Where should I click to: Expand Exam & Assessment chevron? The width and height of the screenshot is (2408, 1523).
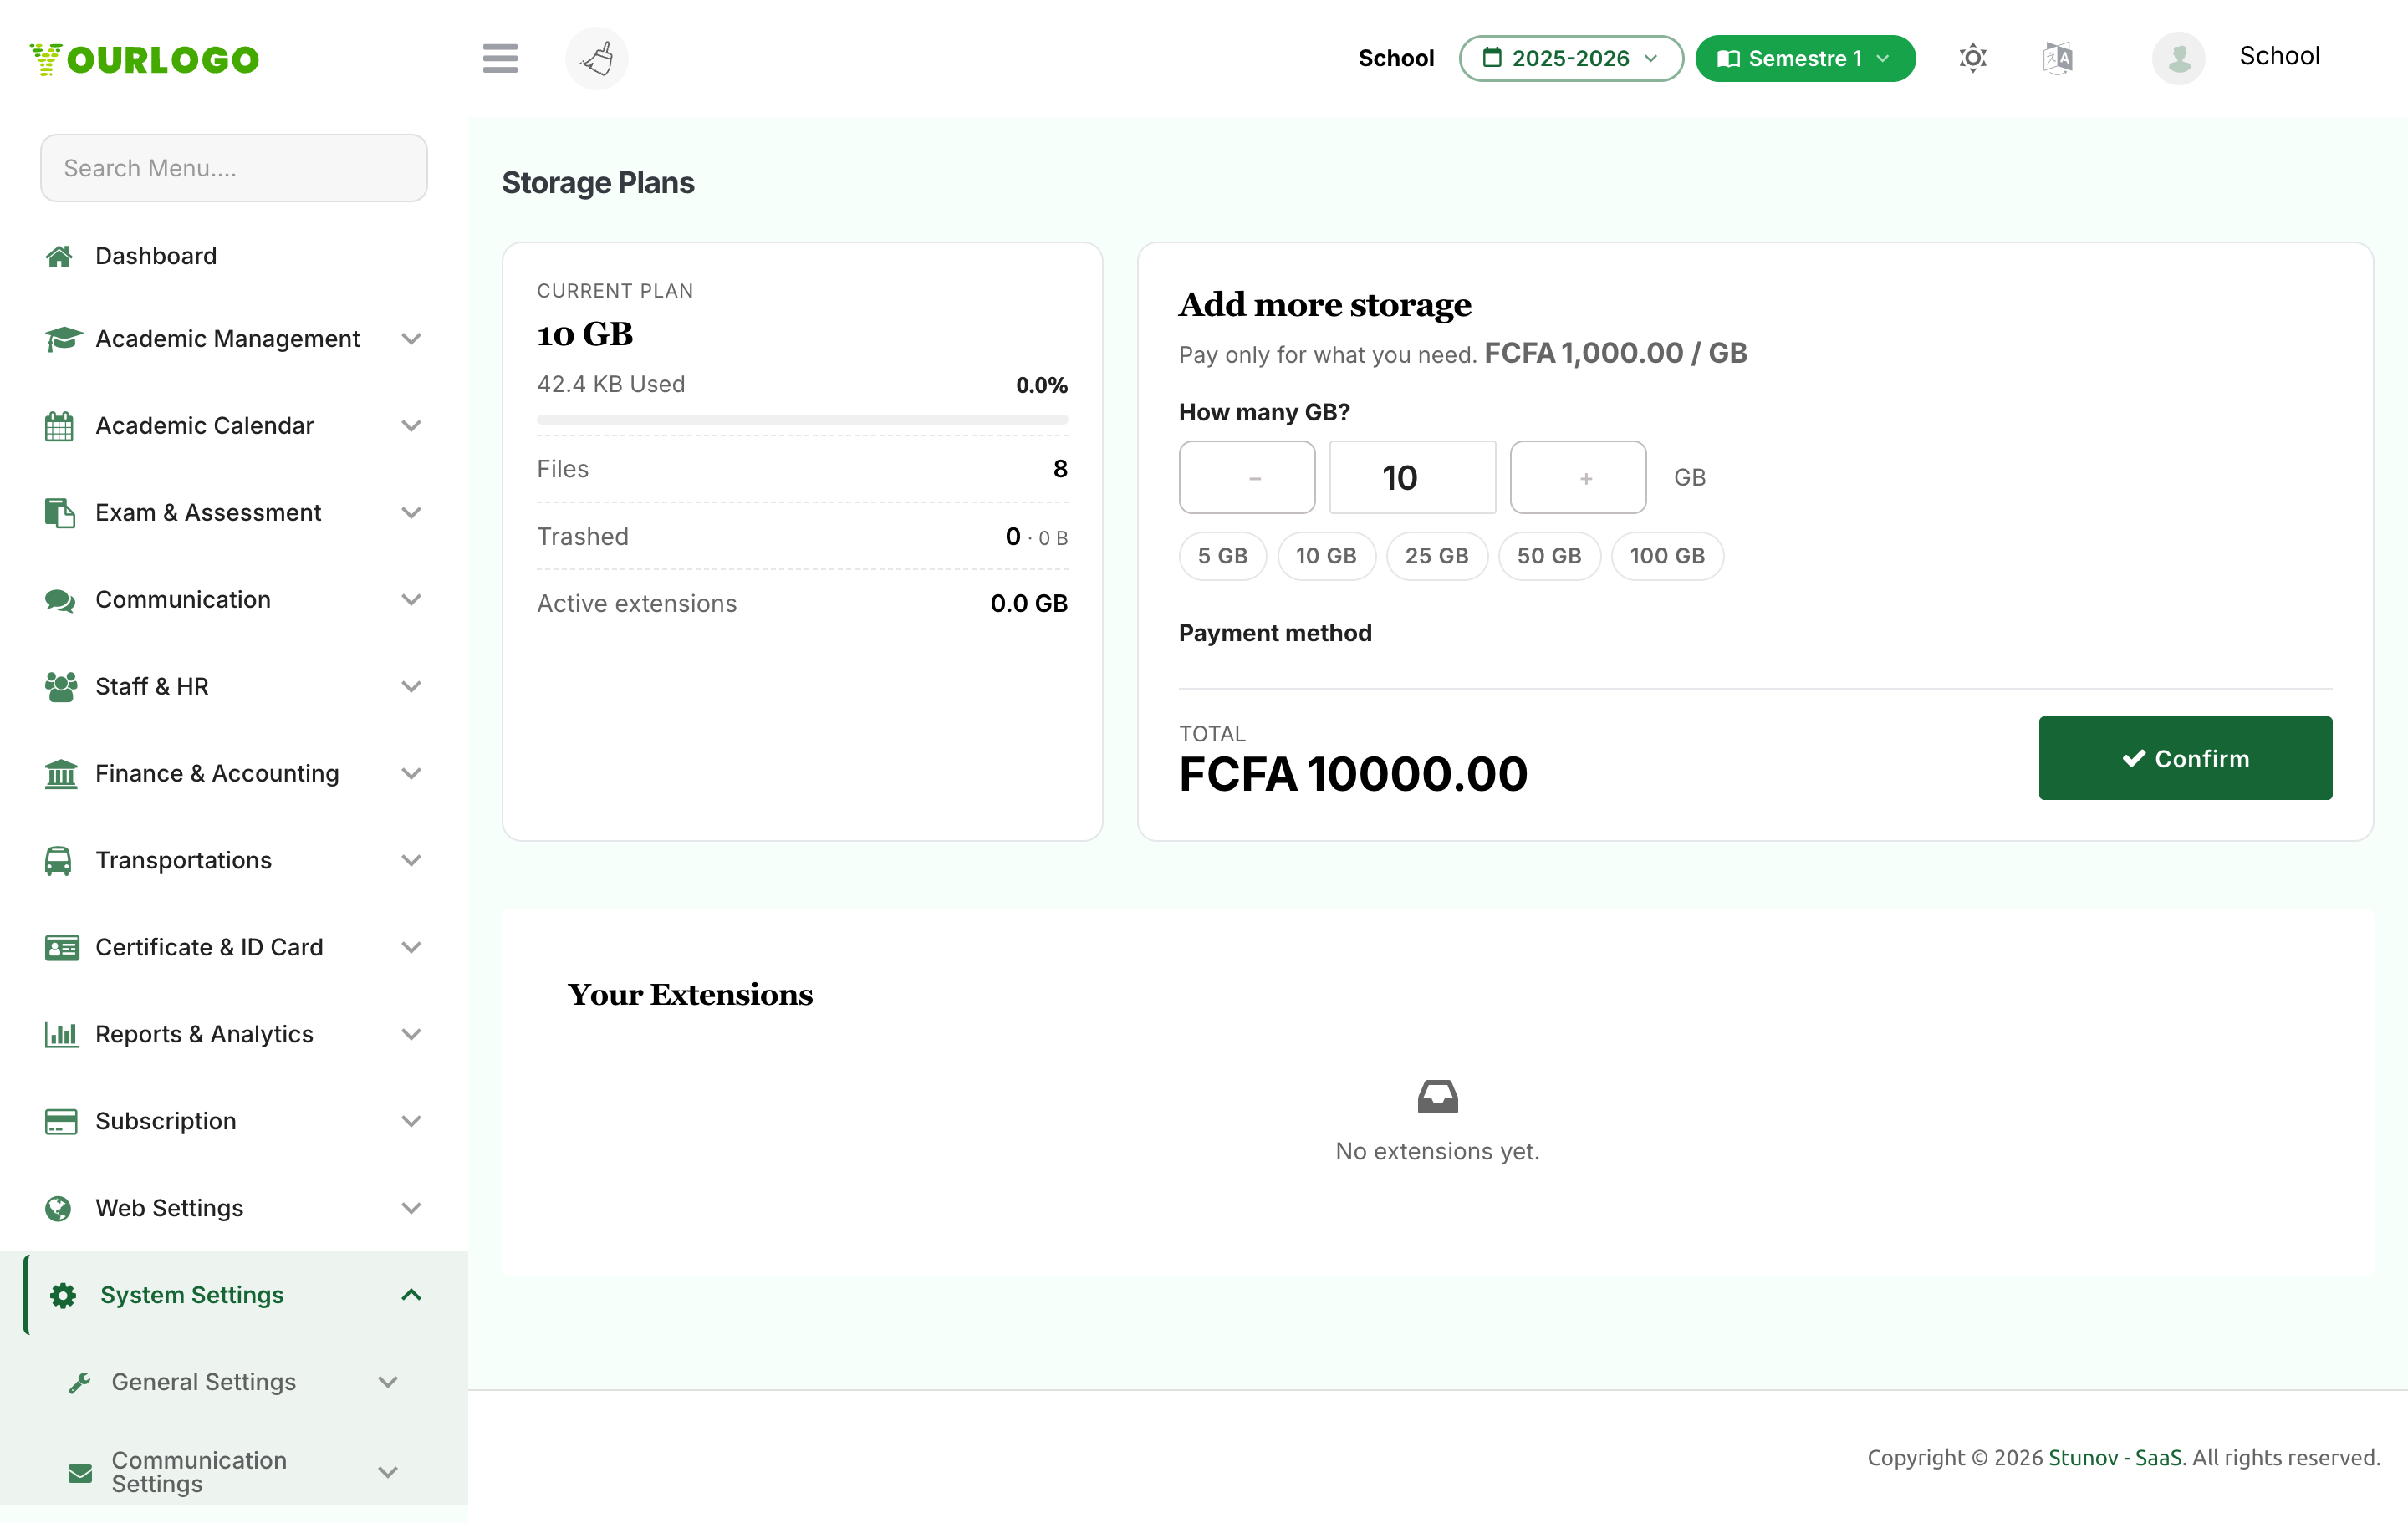(x=411, y=513)
